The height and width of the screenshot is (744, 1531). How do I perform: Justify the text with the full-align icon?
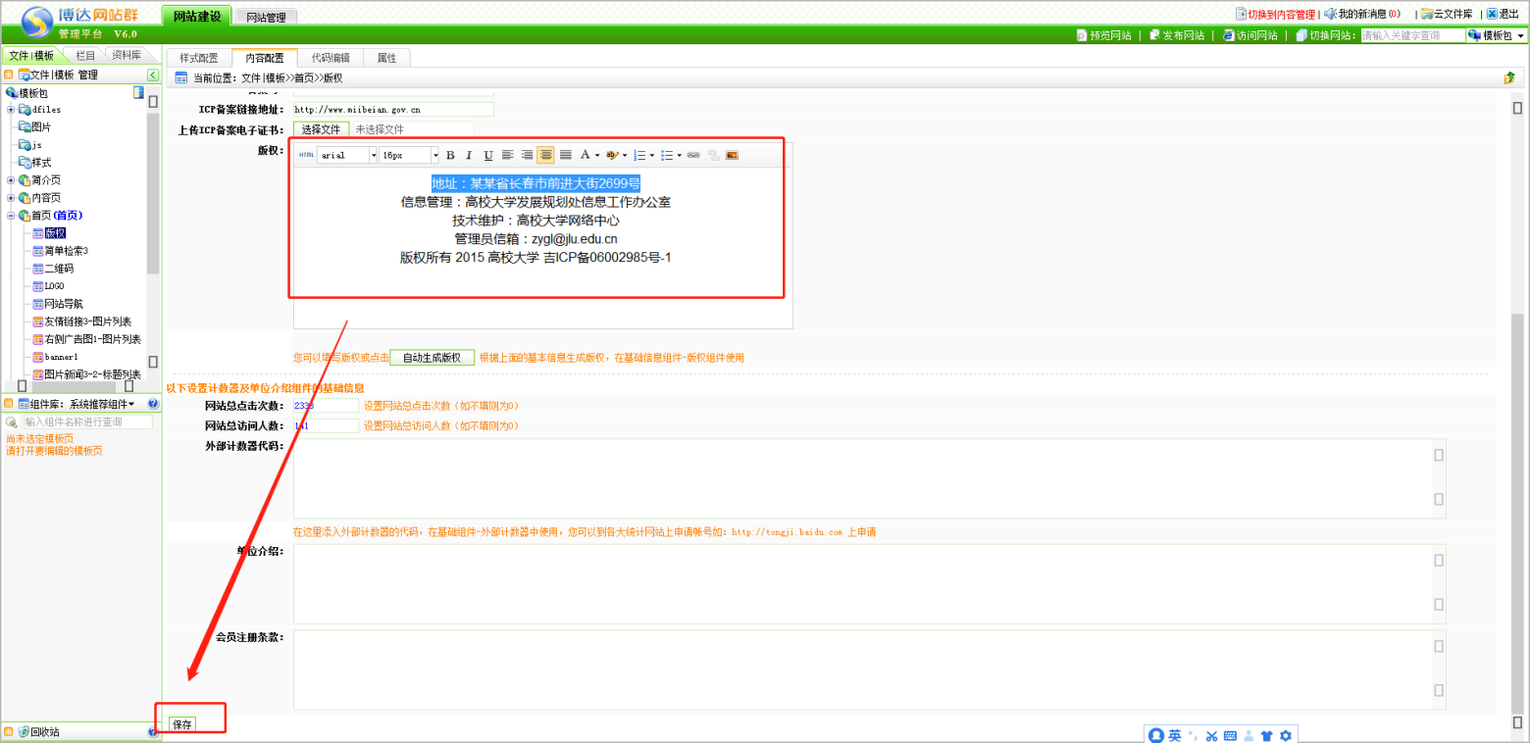point(565,155)
